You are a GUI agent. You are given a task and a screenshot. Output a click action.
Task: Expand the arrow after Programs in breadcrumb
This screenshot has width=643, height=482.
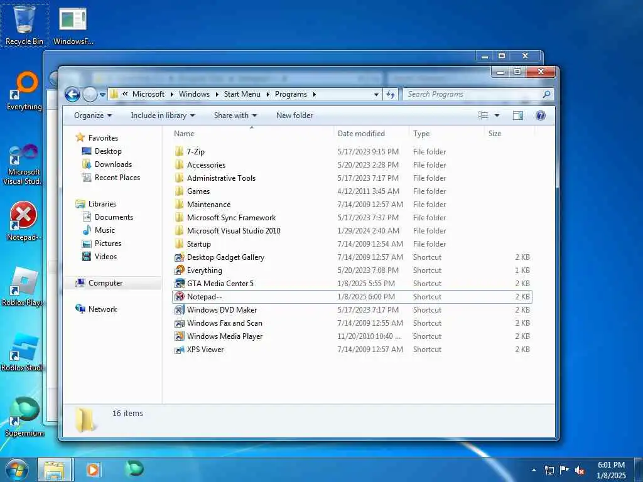314,94
